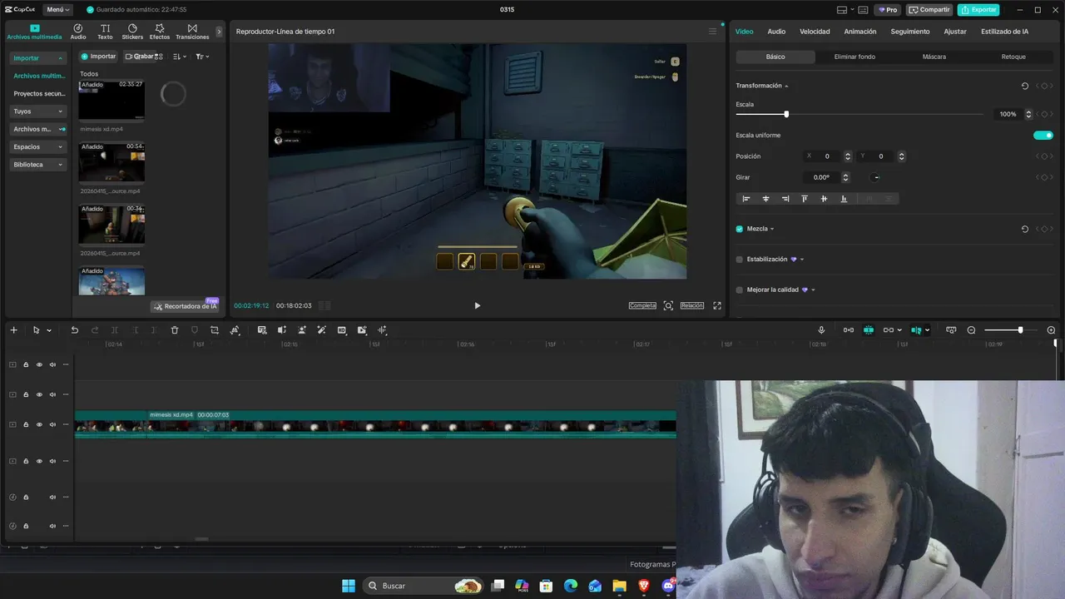Image resolution: width=1065 pixels, height=599 pixels.
Task: Click the timeline zoom-in magnifier
Action: tap(1051, 330)
